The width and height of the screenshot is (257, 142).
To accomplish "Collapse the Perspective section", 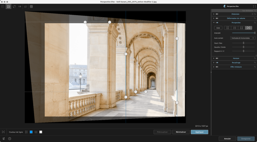I will tap(214, 23).
